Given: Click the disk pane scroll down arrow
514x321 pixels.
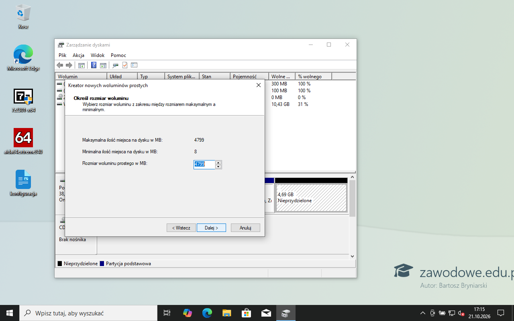Looking at the screenshot, I should (352, 256).
